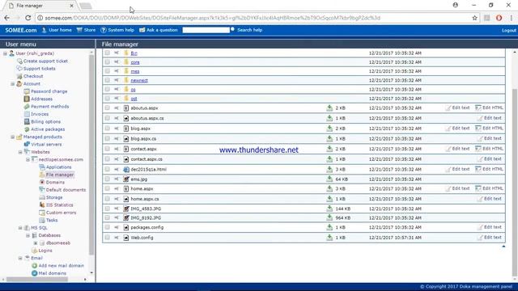Click the folder icon for core
518x291 pixels.
(x=126, y=62)
